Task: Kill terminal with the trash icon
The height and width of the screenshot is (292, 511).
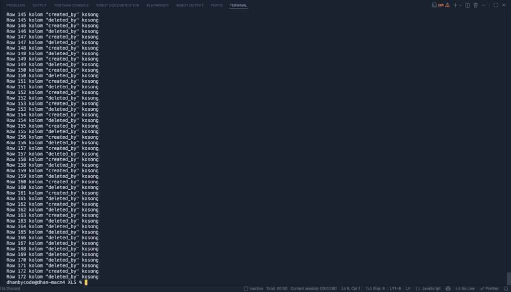Action: point(476,5)
